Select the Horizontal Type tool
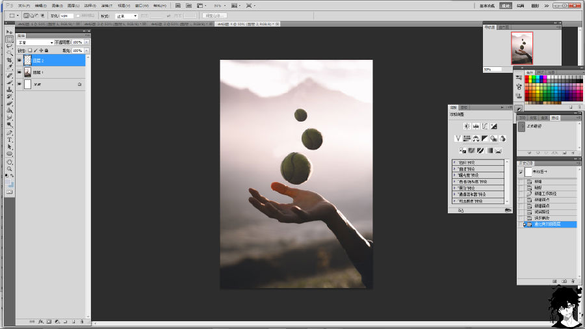Screen dimensions: 585x329 click(x=9, y=140)
